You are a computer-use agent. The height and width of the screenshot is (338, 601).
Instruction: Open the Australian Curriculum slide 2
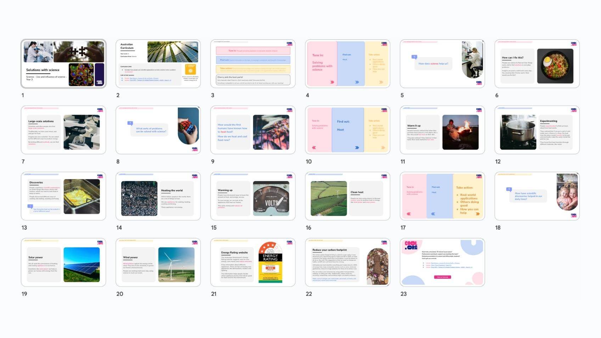coord(158,64)
